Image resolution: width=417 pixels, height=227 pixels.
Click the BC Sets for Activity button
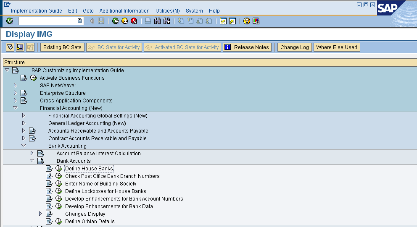114,47
